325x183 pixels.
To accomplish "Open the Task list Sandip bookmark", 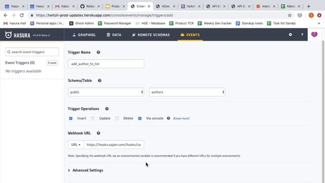I will pyautogui.click(x=281, y=23).
